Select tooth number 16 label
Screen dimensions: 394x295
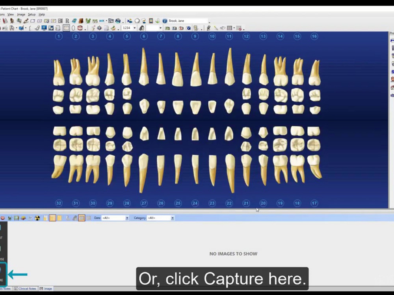pos(314,36)
